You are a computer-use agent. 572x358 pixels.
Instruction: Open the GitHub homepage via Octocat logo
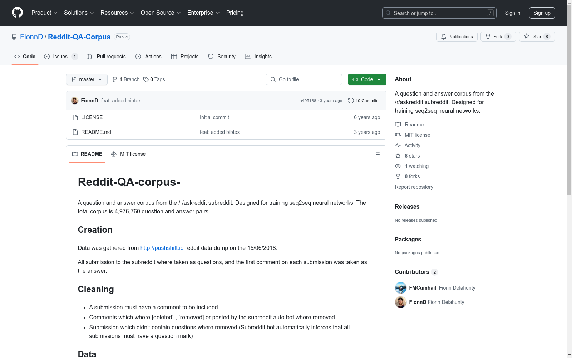coord(17,13)
